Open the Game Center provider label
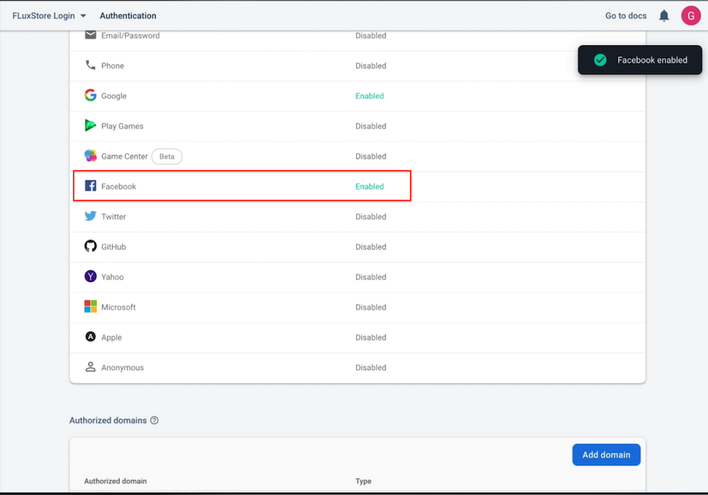 [124, 157]
